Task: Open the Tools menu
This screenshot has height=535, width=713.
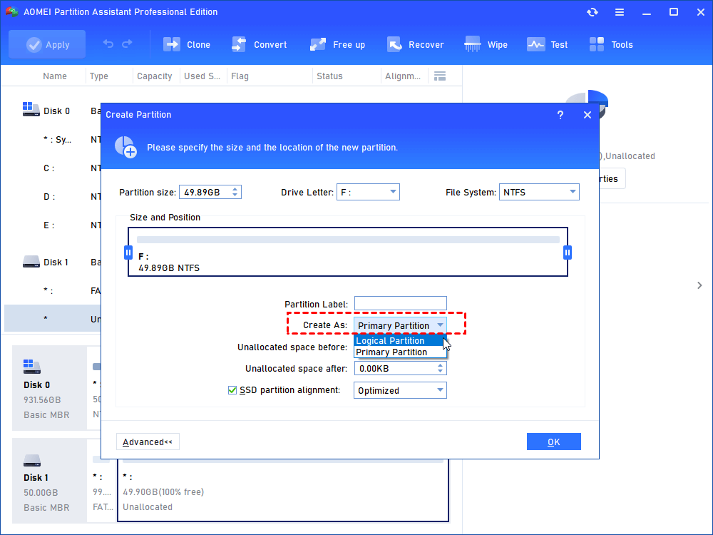Action: click(611, 44)
